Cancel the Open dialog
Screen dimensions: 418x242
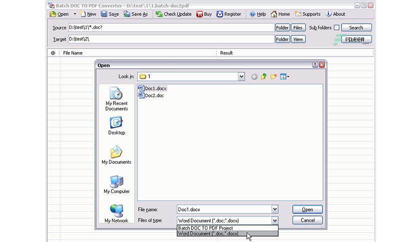click(x=307, y=220)
